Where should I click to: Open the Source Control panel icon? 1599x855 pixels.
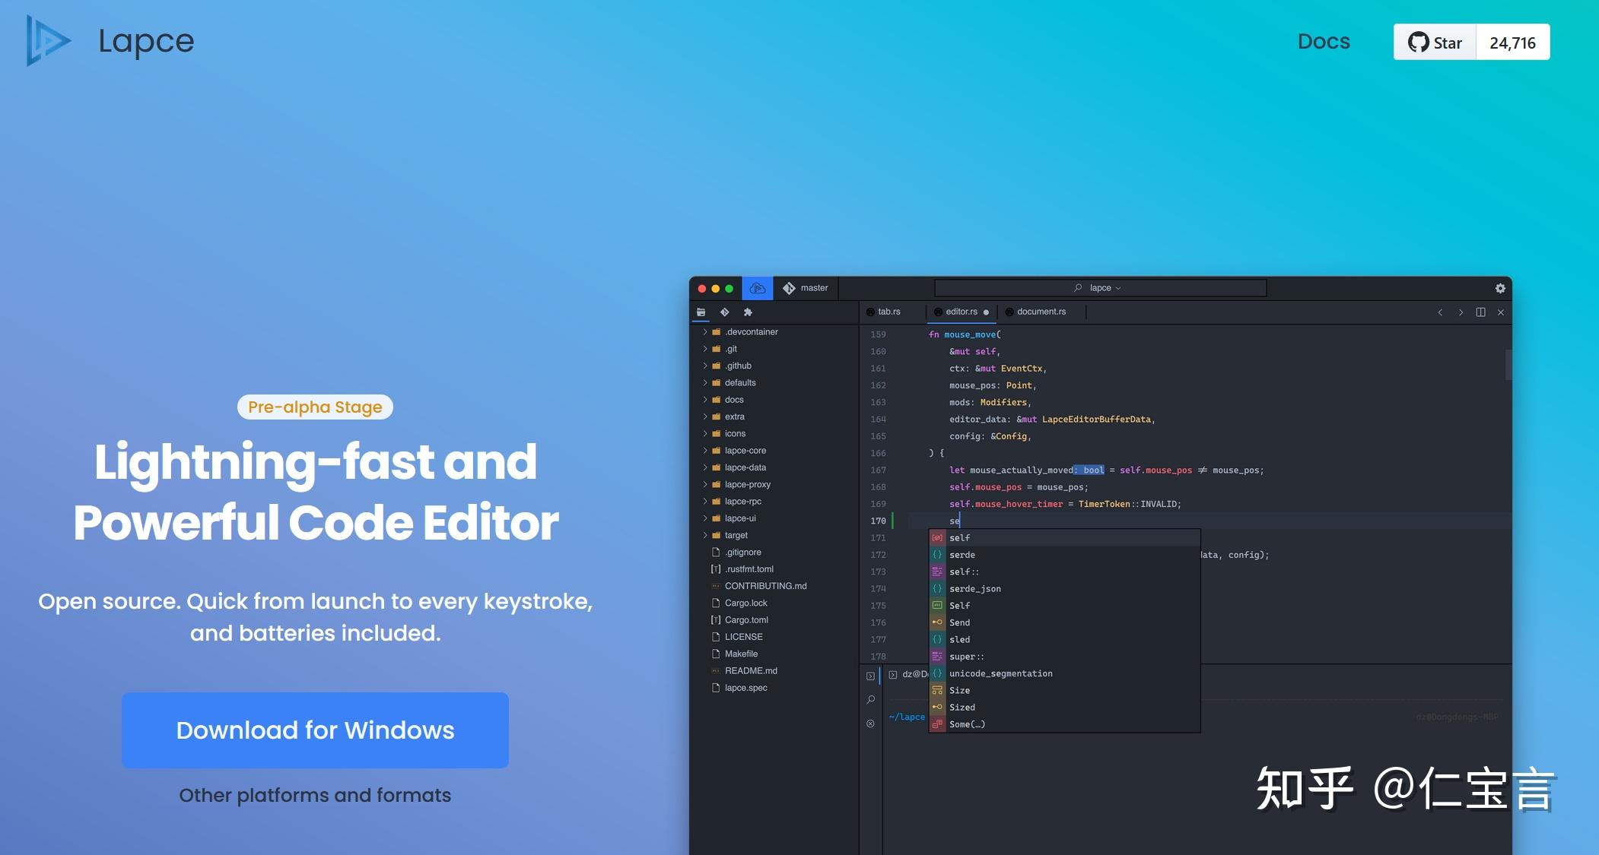(724, 312)
